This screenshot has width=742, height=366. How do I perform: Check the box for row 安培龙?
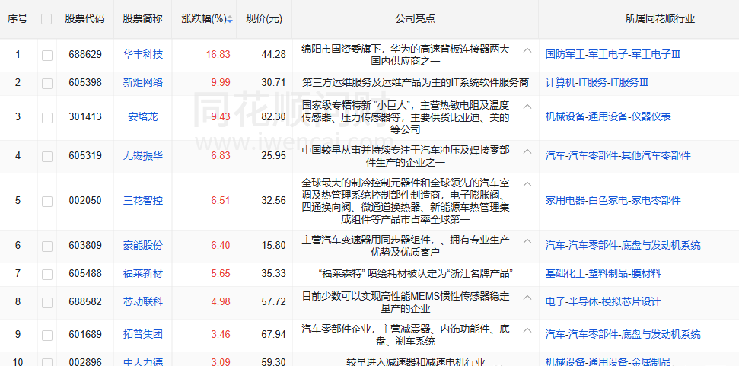(x=47, y=117)
